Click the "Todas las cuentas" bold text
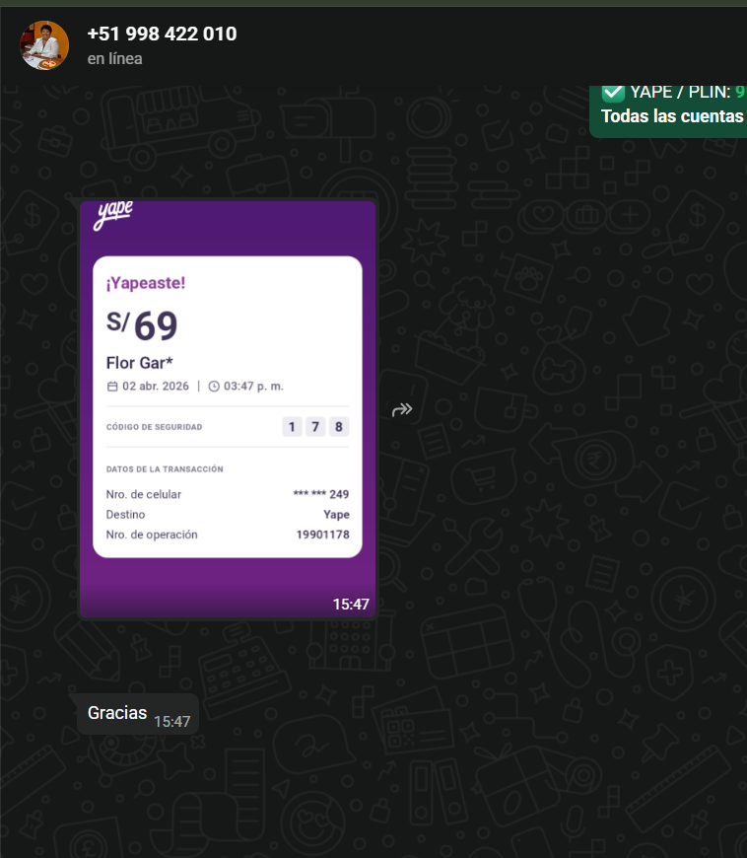 tap(672, 116)
